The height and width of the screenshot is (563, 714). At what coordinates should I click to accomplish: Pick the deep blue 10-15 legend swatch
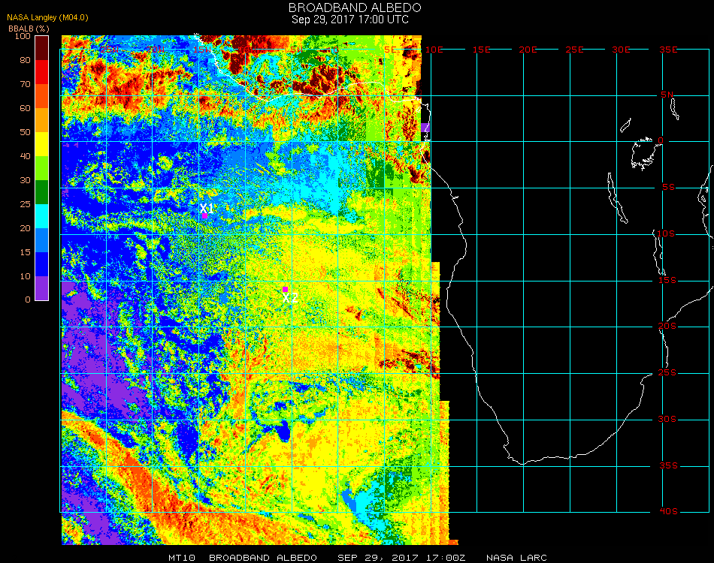[42, 264]
